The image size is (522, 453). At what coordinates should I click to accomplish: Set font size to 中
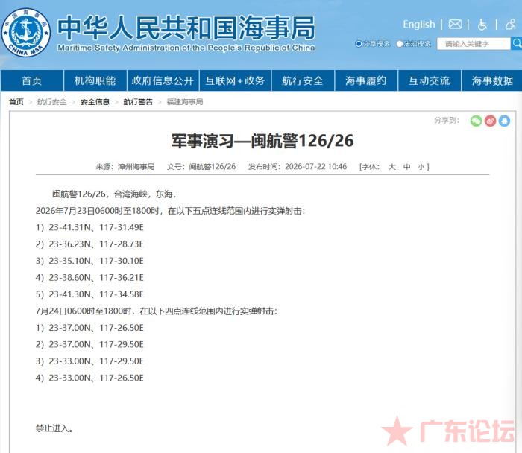coord(407,166)
